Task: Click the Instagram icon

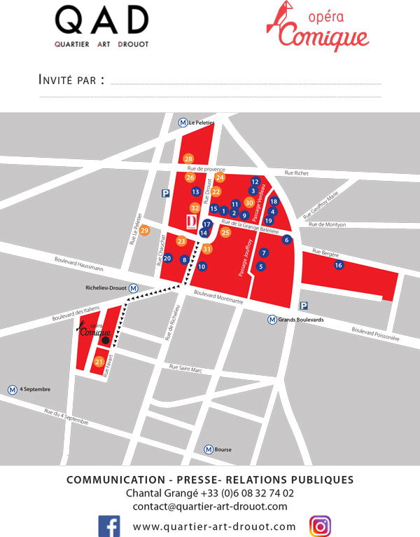Action: [x=320, y=526]
